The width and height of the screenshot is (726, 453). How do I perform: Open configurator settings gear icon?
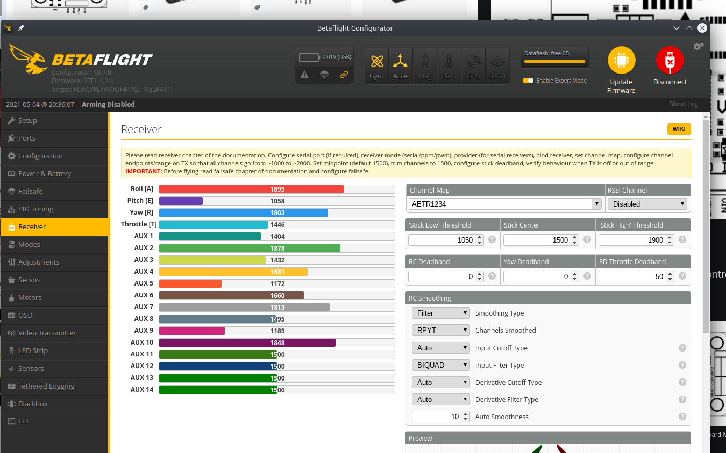tap(699, 47)
